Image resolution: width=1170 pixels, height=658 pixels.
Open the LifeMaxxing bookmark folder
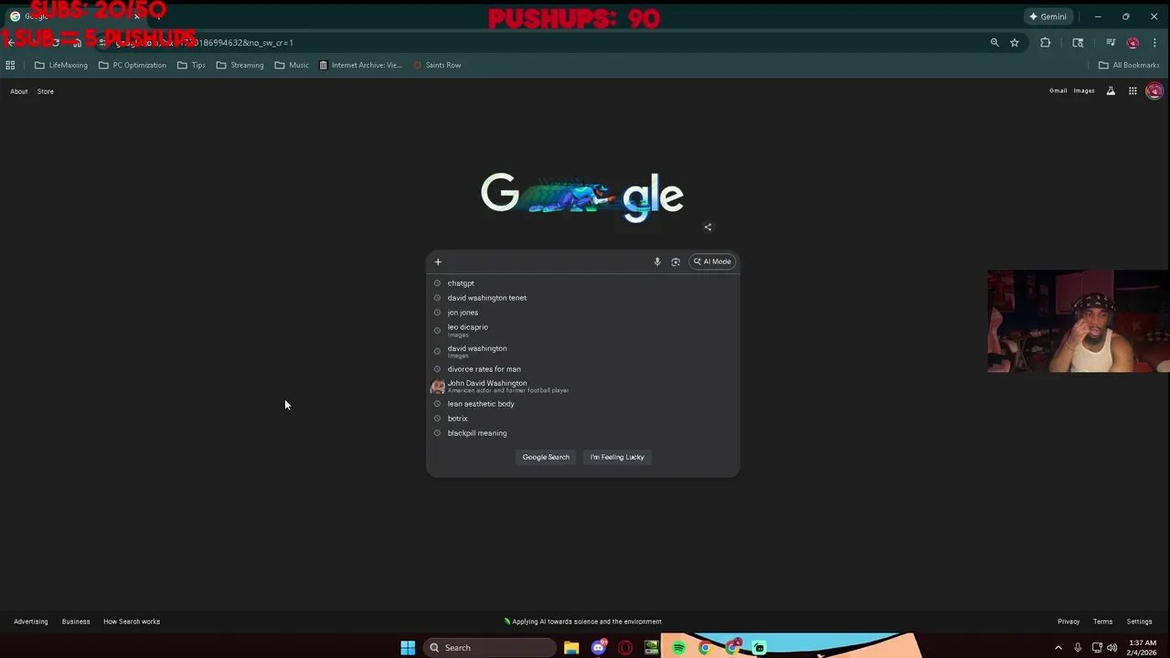[61, 65]
